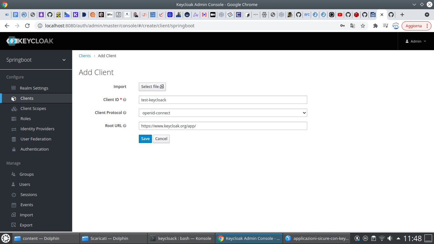Go to Roles section
This screenshot has height=244, width=434.
(x=25, y=119)
